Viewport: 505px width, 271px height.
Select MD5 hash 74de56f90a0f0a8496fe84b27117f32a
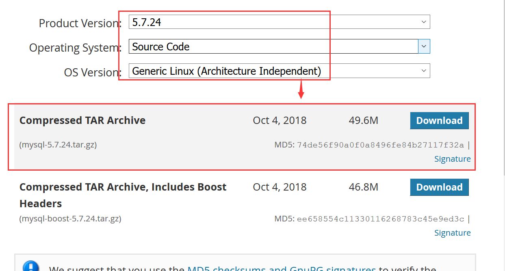click(x=380, y=145)
